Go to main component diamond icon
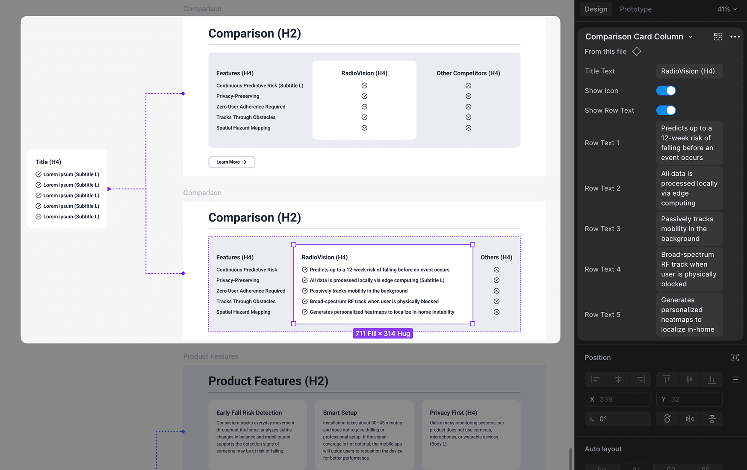Screen dimensions: 747x470 (x=637, y=52)
